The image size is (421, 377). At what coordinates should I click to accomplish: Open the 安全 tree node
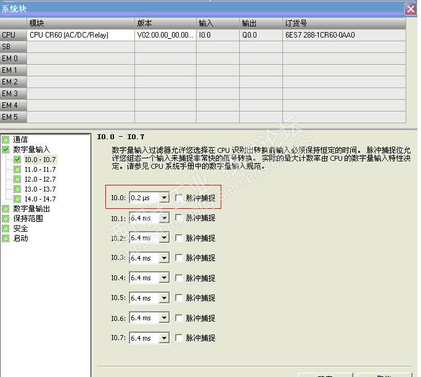(x=20, y=229)
